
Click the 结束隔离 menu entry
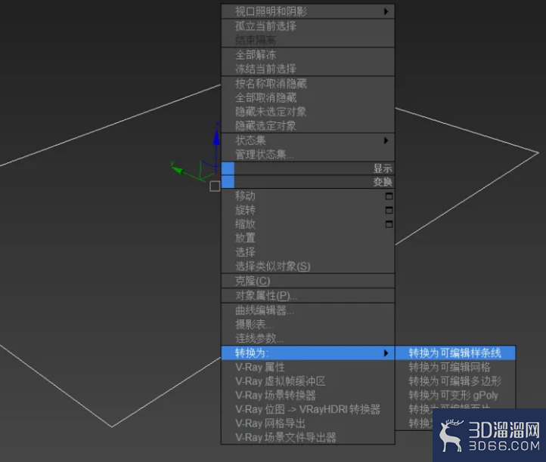308,40
